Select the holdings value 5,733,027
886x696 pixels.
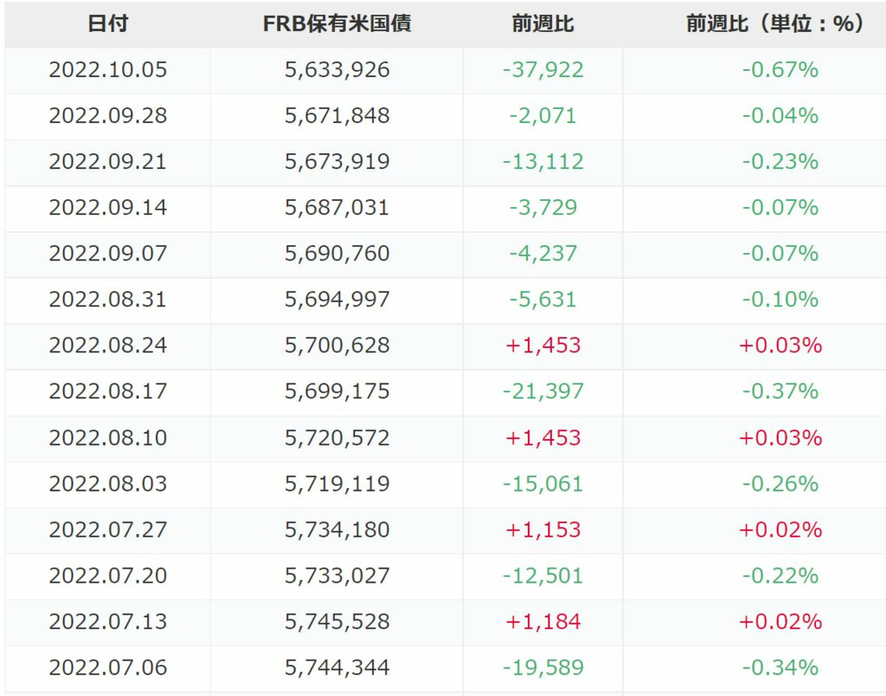click(x=337, y=575)
